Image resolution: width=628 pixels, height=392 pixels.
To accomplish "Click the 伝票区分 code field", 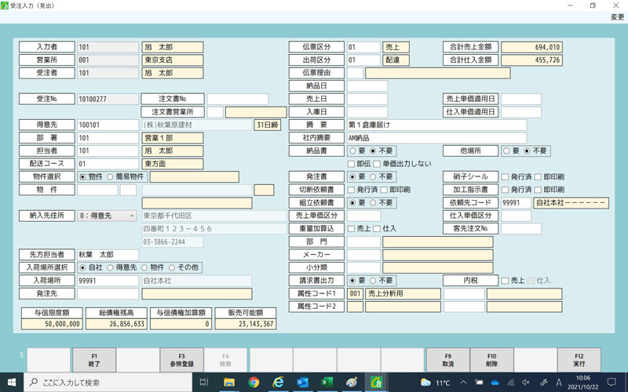I will coord(363,47).
